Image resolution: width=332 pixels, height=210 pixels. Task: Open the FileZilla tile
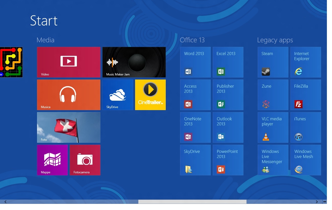tap(306, 95)
